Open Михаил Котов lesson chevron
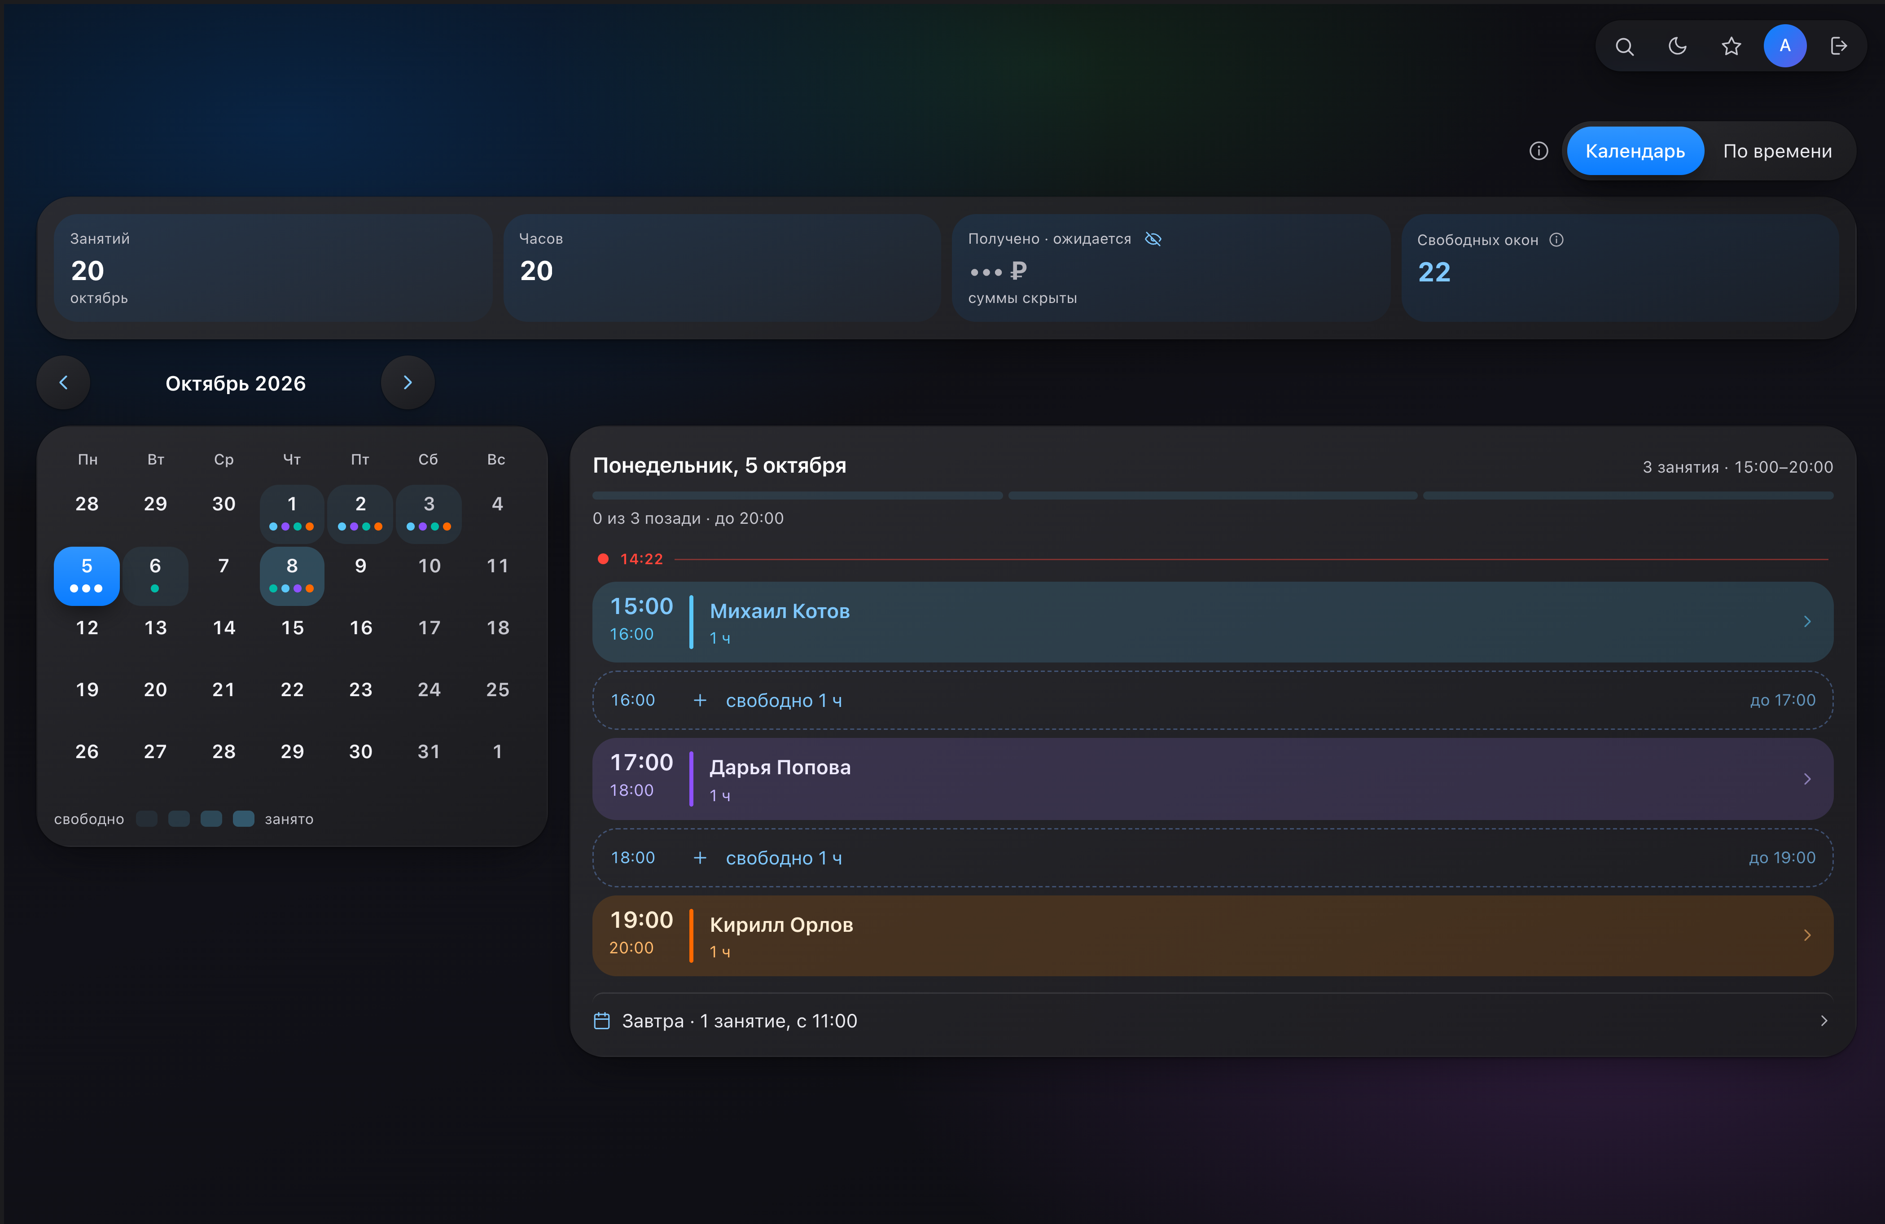This screenshot has height=1224, width=1885. tap(1806, 622)
